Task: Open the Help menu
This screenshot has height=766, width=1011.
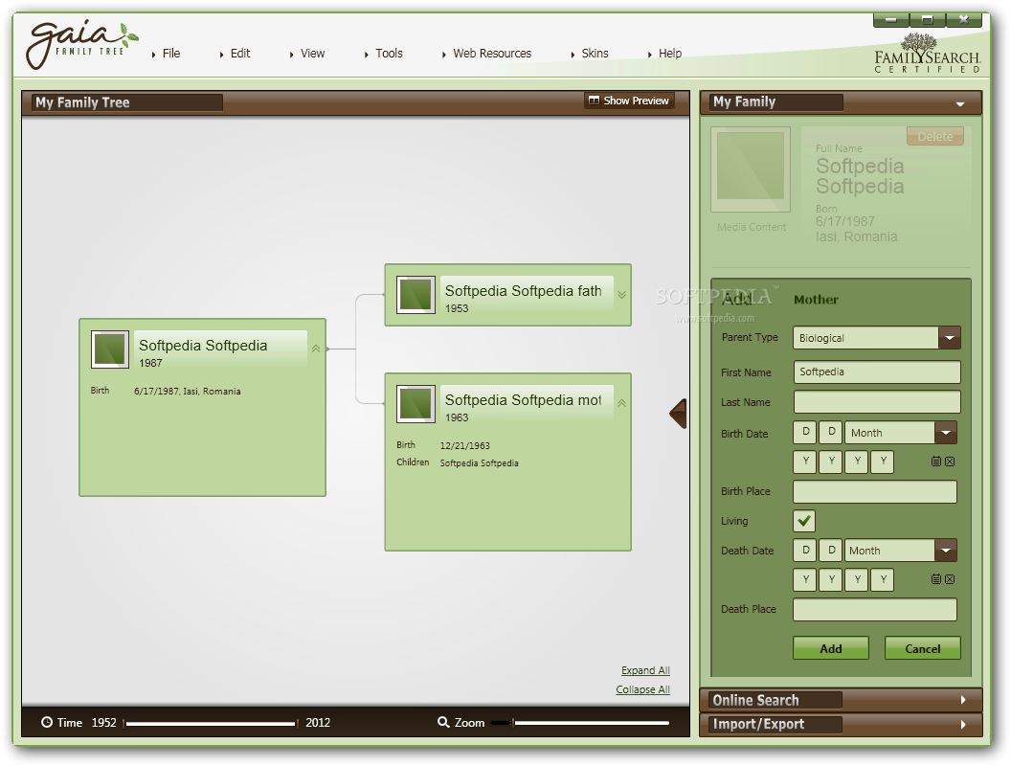Action: click(x=669, y=54)
